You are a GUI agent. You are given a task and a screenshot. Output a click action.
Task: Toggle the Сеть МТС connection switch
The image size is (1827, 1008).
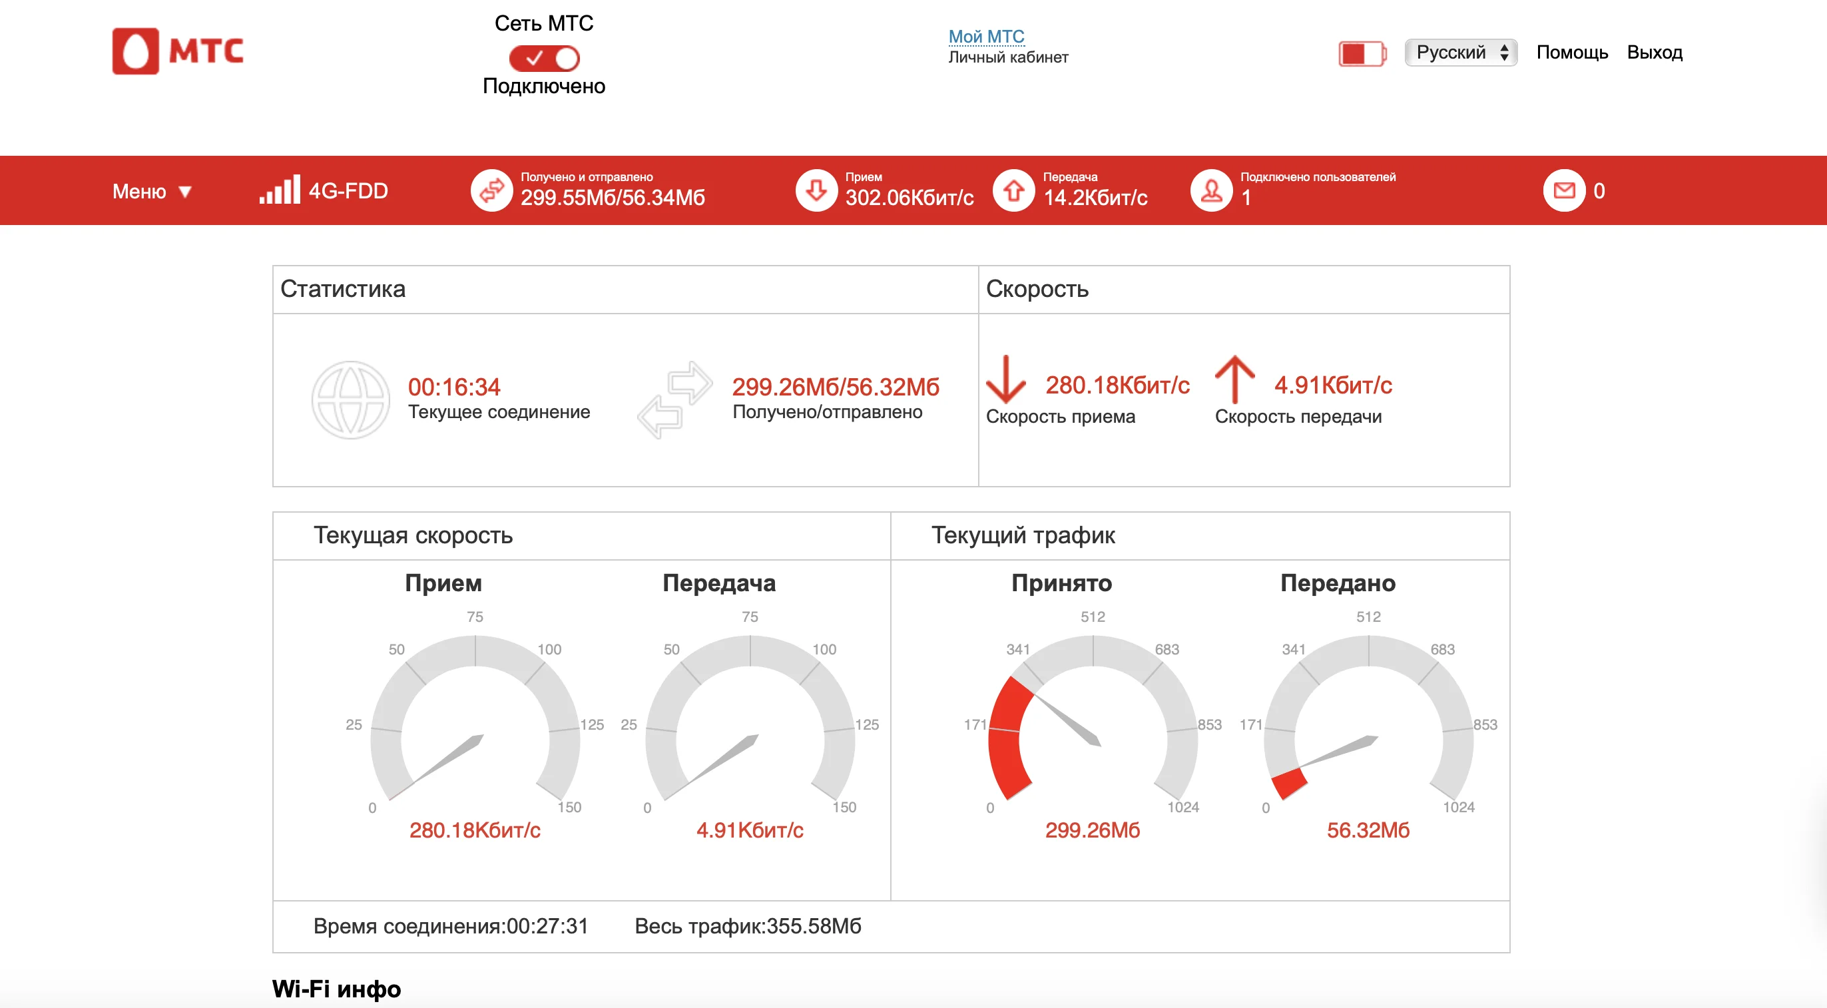(x=544, y=58)
